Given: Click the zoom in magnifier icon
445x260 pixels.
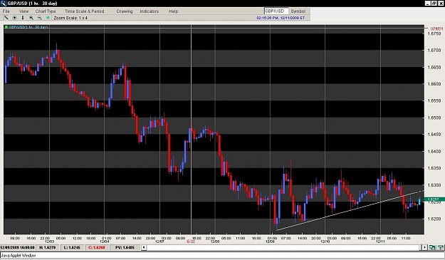Looking at the screenshot, I should coord(31,18).
